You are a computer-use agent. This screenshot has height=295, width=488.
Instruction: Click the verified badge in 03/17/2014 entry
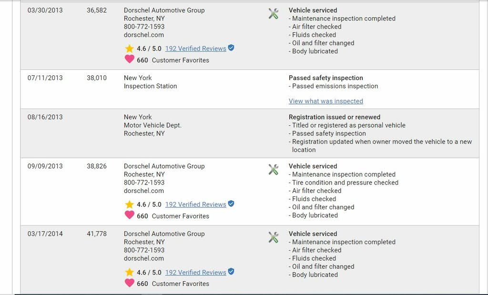[231, 271]
